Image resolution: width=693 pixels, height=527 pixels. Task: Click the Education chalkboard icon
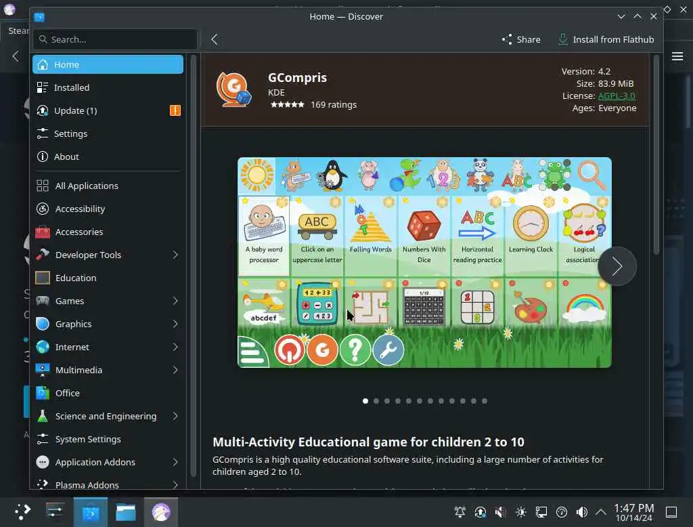[43, 278]
